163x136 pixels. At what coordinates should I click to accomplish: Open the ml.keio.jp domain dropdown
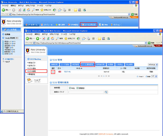[x=153, y=65]
